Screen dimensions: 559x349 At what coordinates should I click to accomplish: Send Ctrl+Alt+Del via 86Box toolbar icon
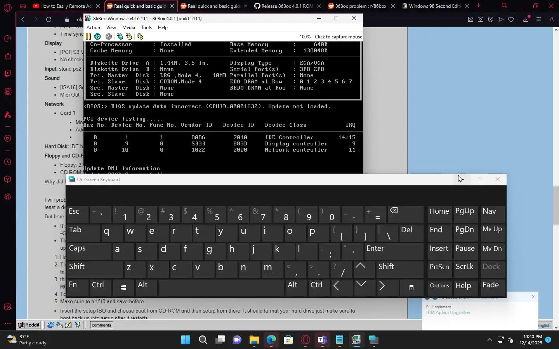pyautogui.click(x=120, y=36)
